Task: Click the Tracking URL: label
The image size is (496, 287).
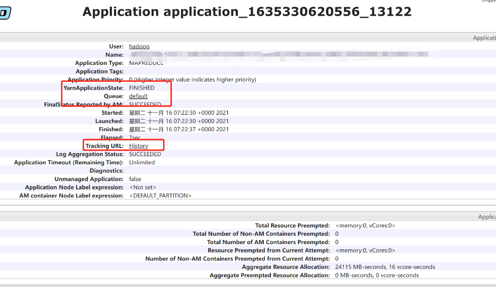Action: (104, 146)
